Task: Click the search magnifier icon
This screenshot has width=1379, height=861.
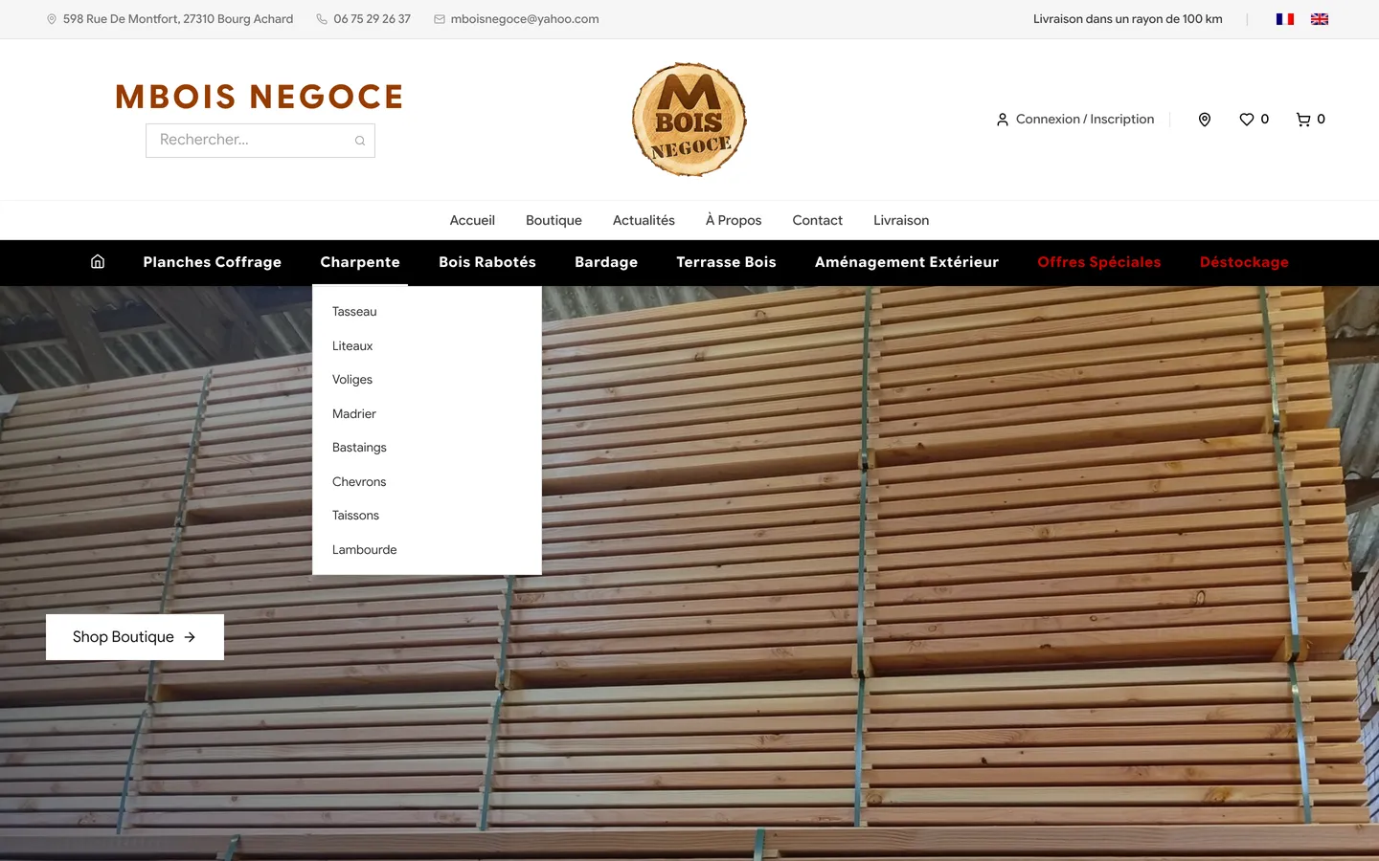Action: click(x=360, y=141)
